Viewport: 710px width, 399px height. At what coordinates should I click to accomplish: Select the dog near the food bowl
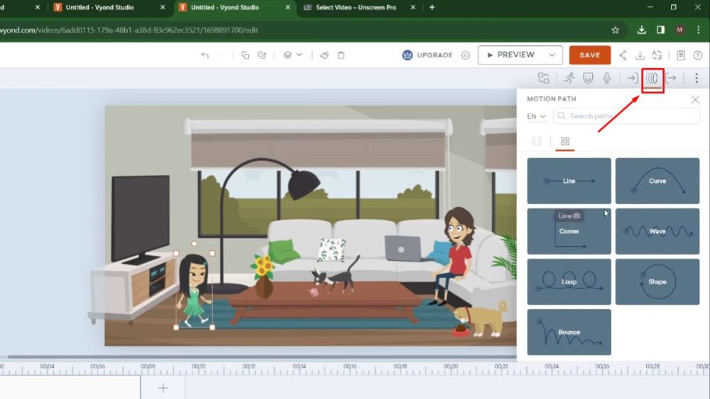(x=482, y=319)
